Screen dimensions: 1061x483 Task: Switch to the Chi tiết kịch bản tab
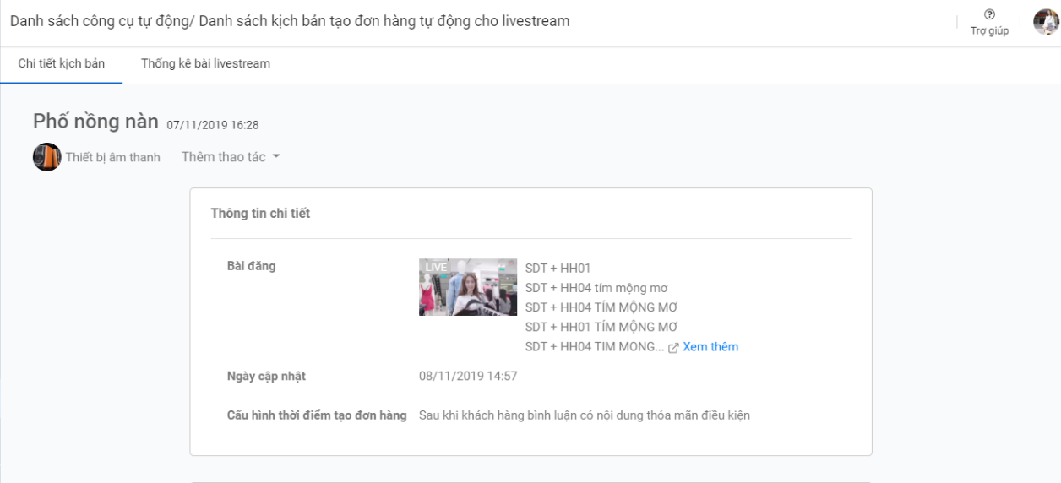(x=62, y=64)
